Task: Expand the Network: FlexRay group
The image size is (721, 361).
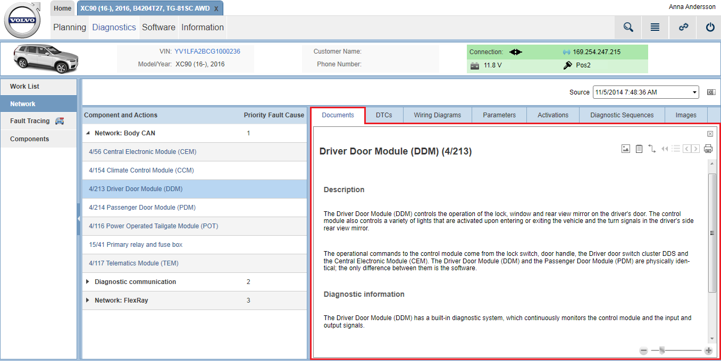Action: point(88,300)
